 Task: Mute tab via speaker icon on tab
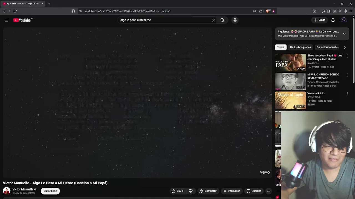[8, 4]
